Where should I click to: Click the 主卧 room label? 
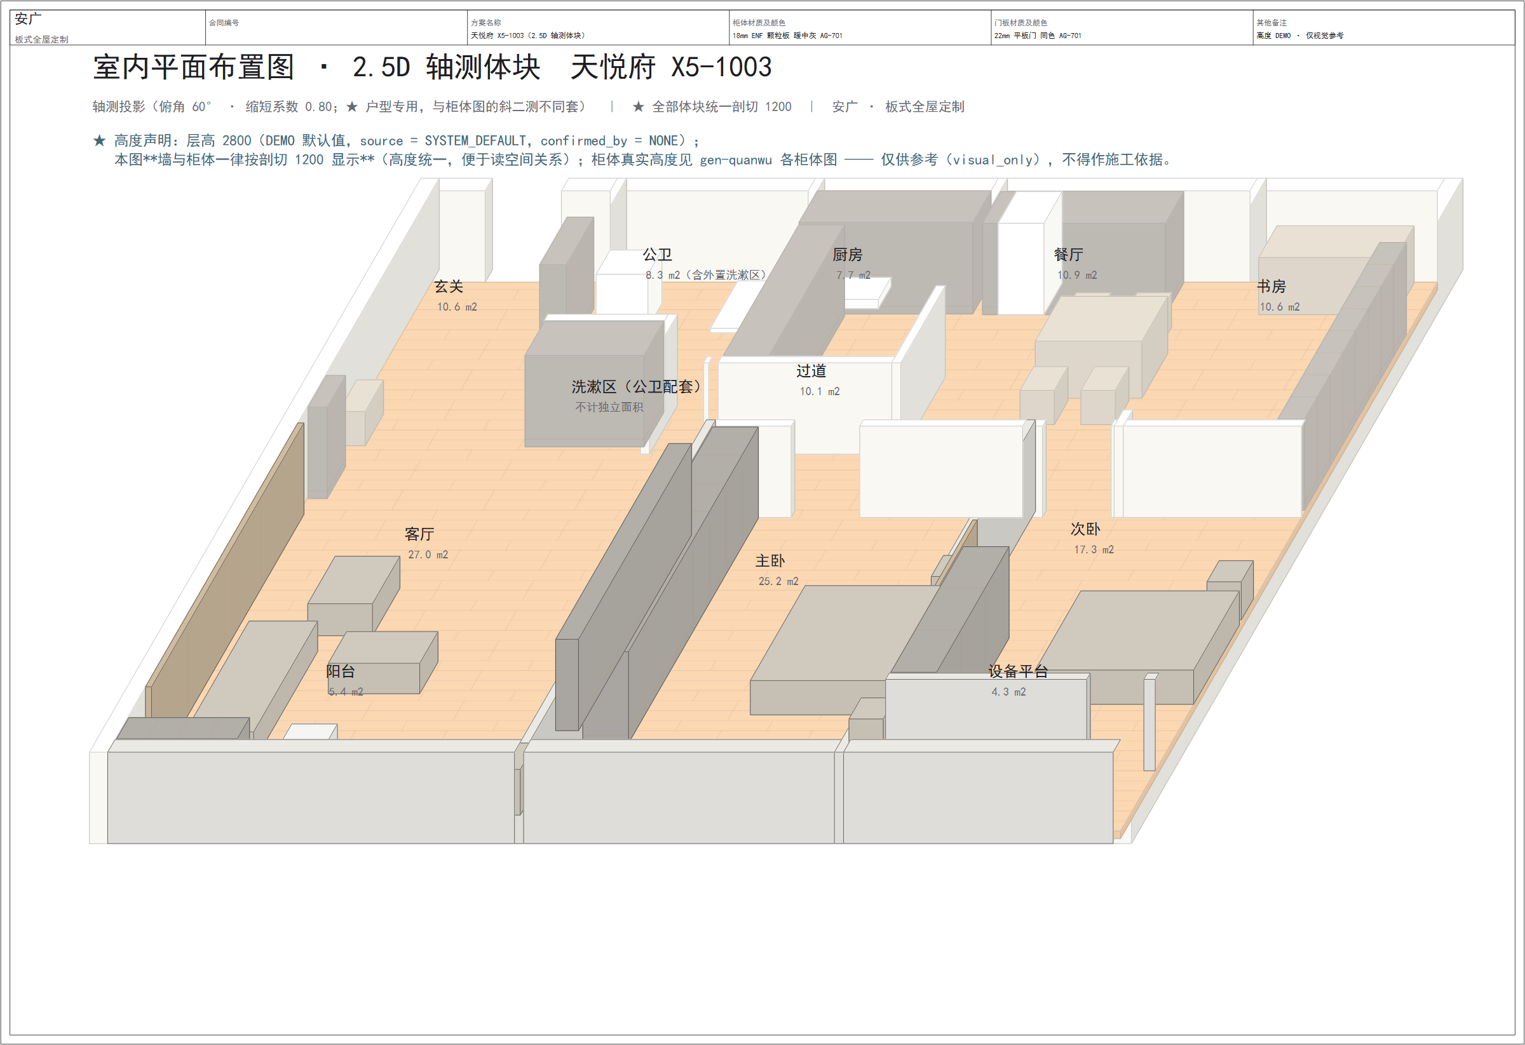769,561
